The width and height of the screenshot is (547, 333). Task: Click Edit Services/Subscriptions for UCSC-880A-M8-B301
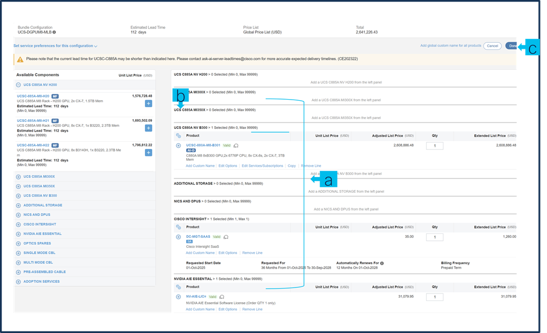tap(262, 166)
